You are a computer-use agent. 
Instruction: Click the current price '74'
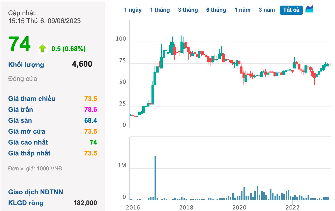(20, 44)
